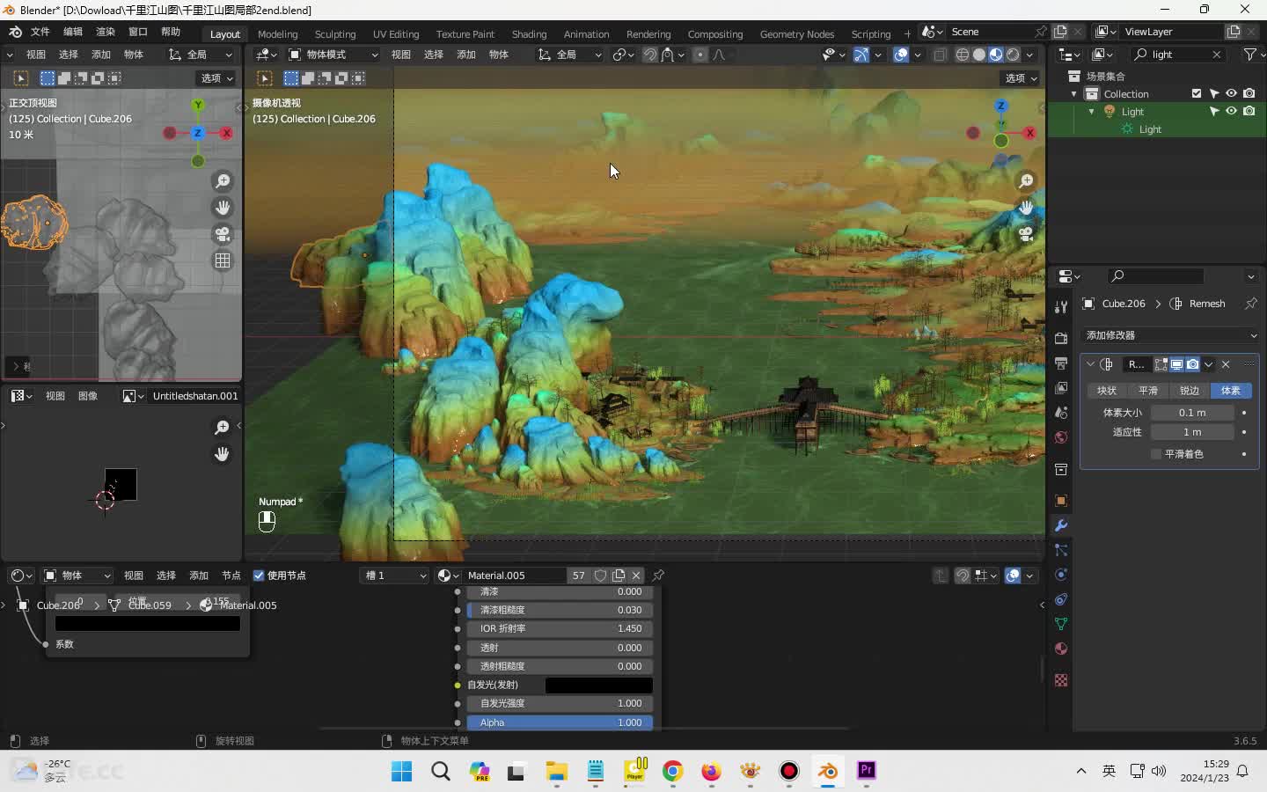The image size is (1267, 792).
Task: Toggle X-ray display in main viewport
Action: pos(940,55)
